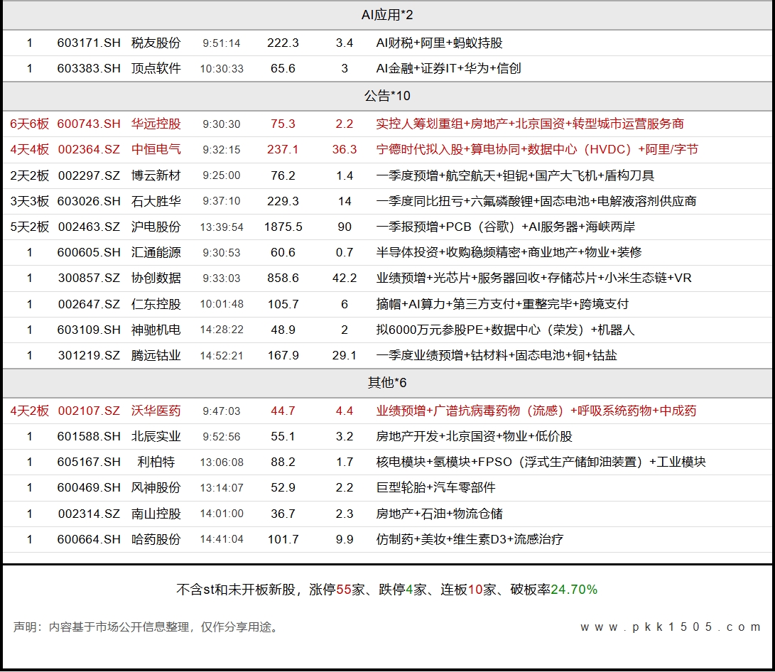Open stock code 603171.SH
Image resolution: width=775 pixels, height=672 pixels.
tap(89, 43)
